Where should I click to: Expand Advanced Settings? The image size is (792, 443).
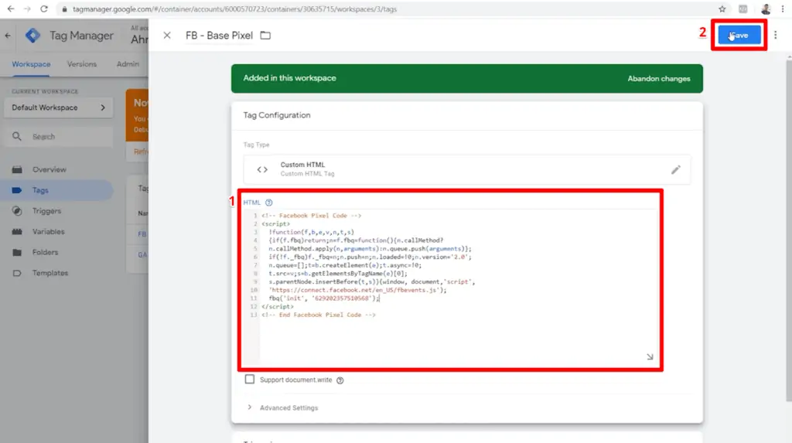tap(289, 407)
